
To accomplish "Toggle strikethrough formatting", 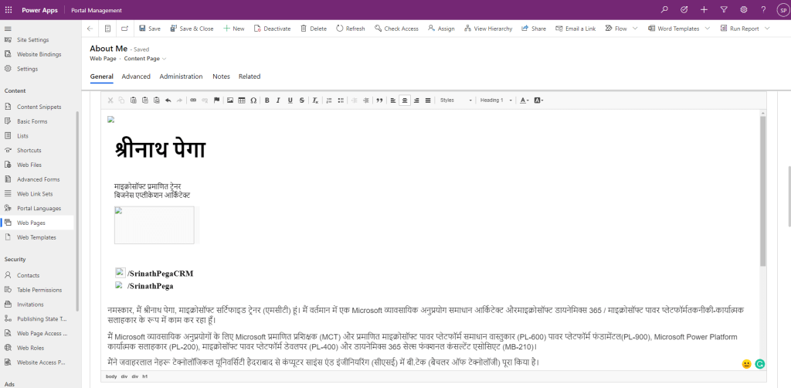I will tap(301, 100).
